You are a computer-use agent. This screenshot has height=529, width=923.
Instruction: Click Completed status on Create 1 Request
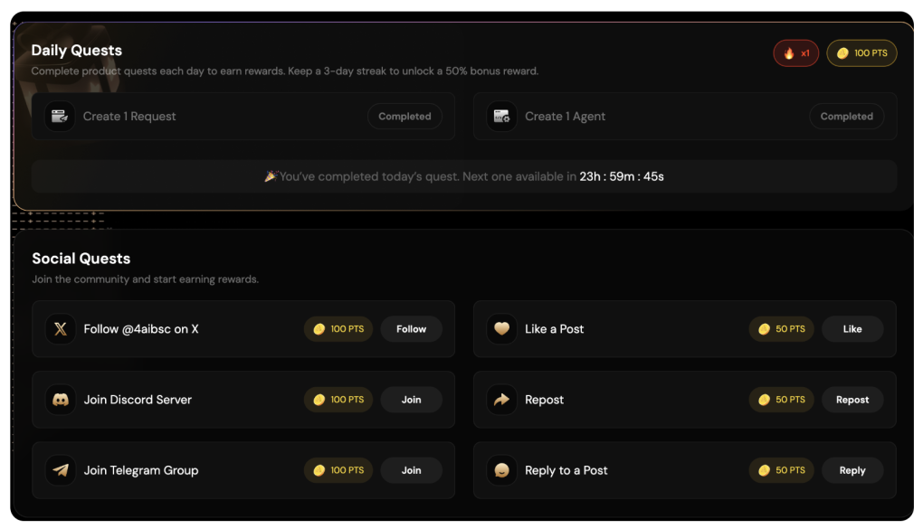click(404, 117)
